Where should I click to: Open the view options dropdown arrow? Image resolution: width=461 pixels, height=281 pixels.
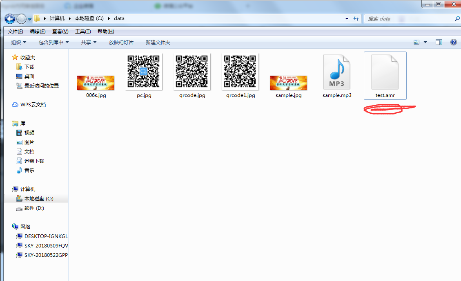425,43
